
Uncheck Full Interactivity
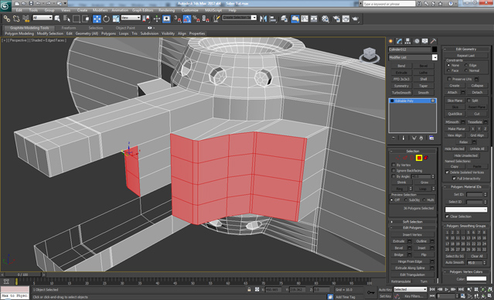(454, 179)
